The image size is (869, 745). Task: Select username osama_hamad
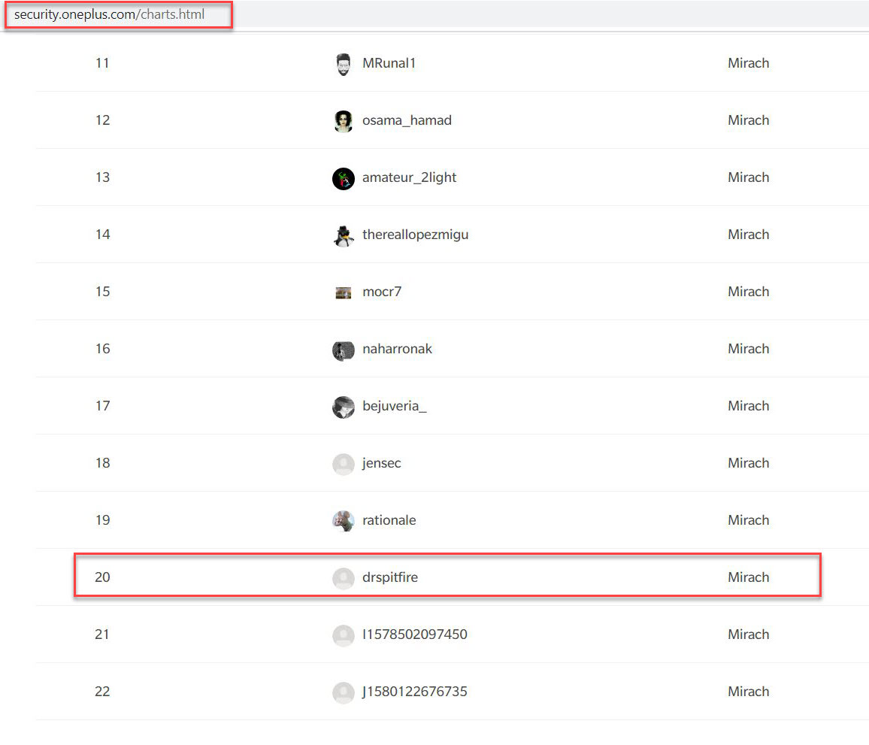tap(407, 120)
